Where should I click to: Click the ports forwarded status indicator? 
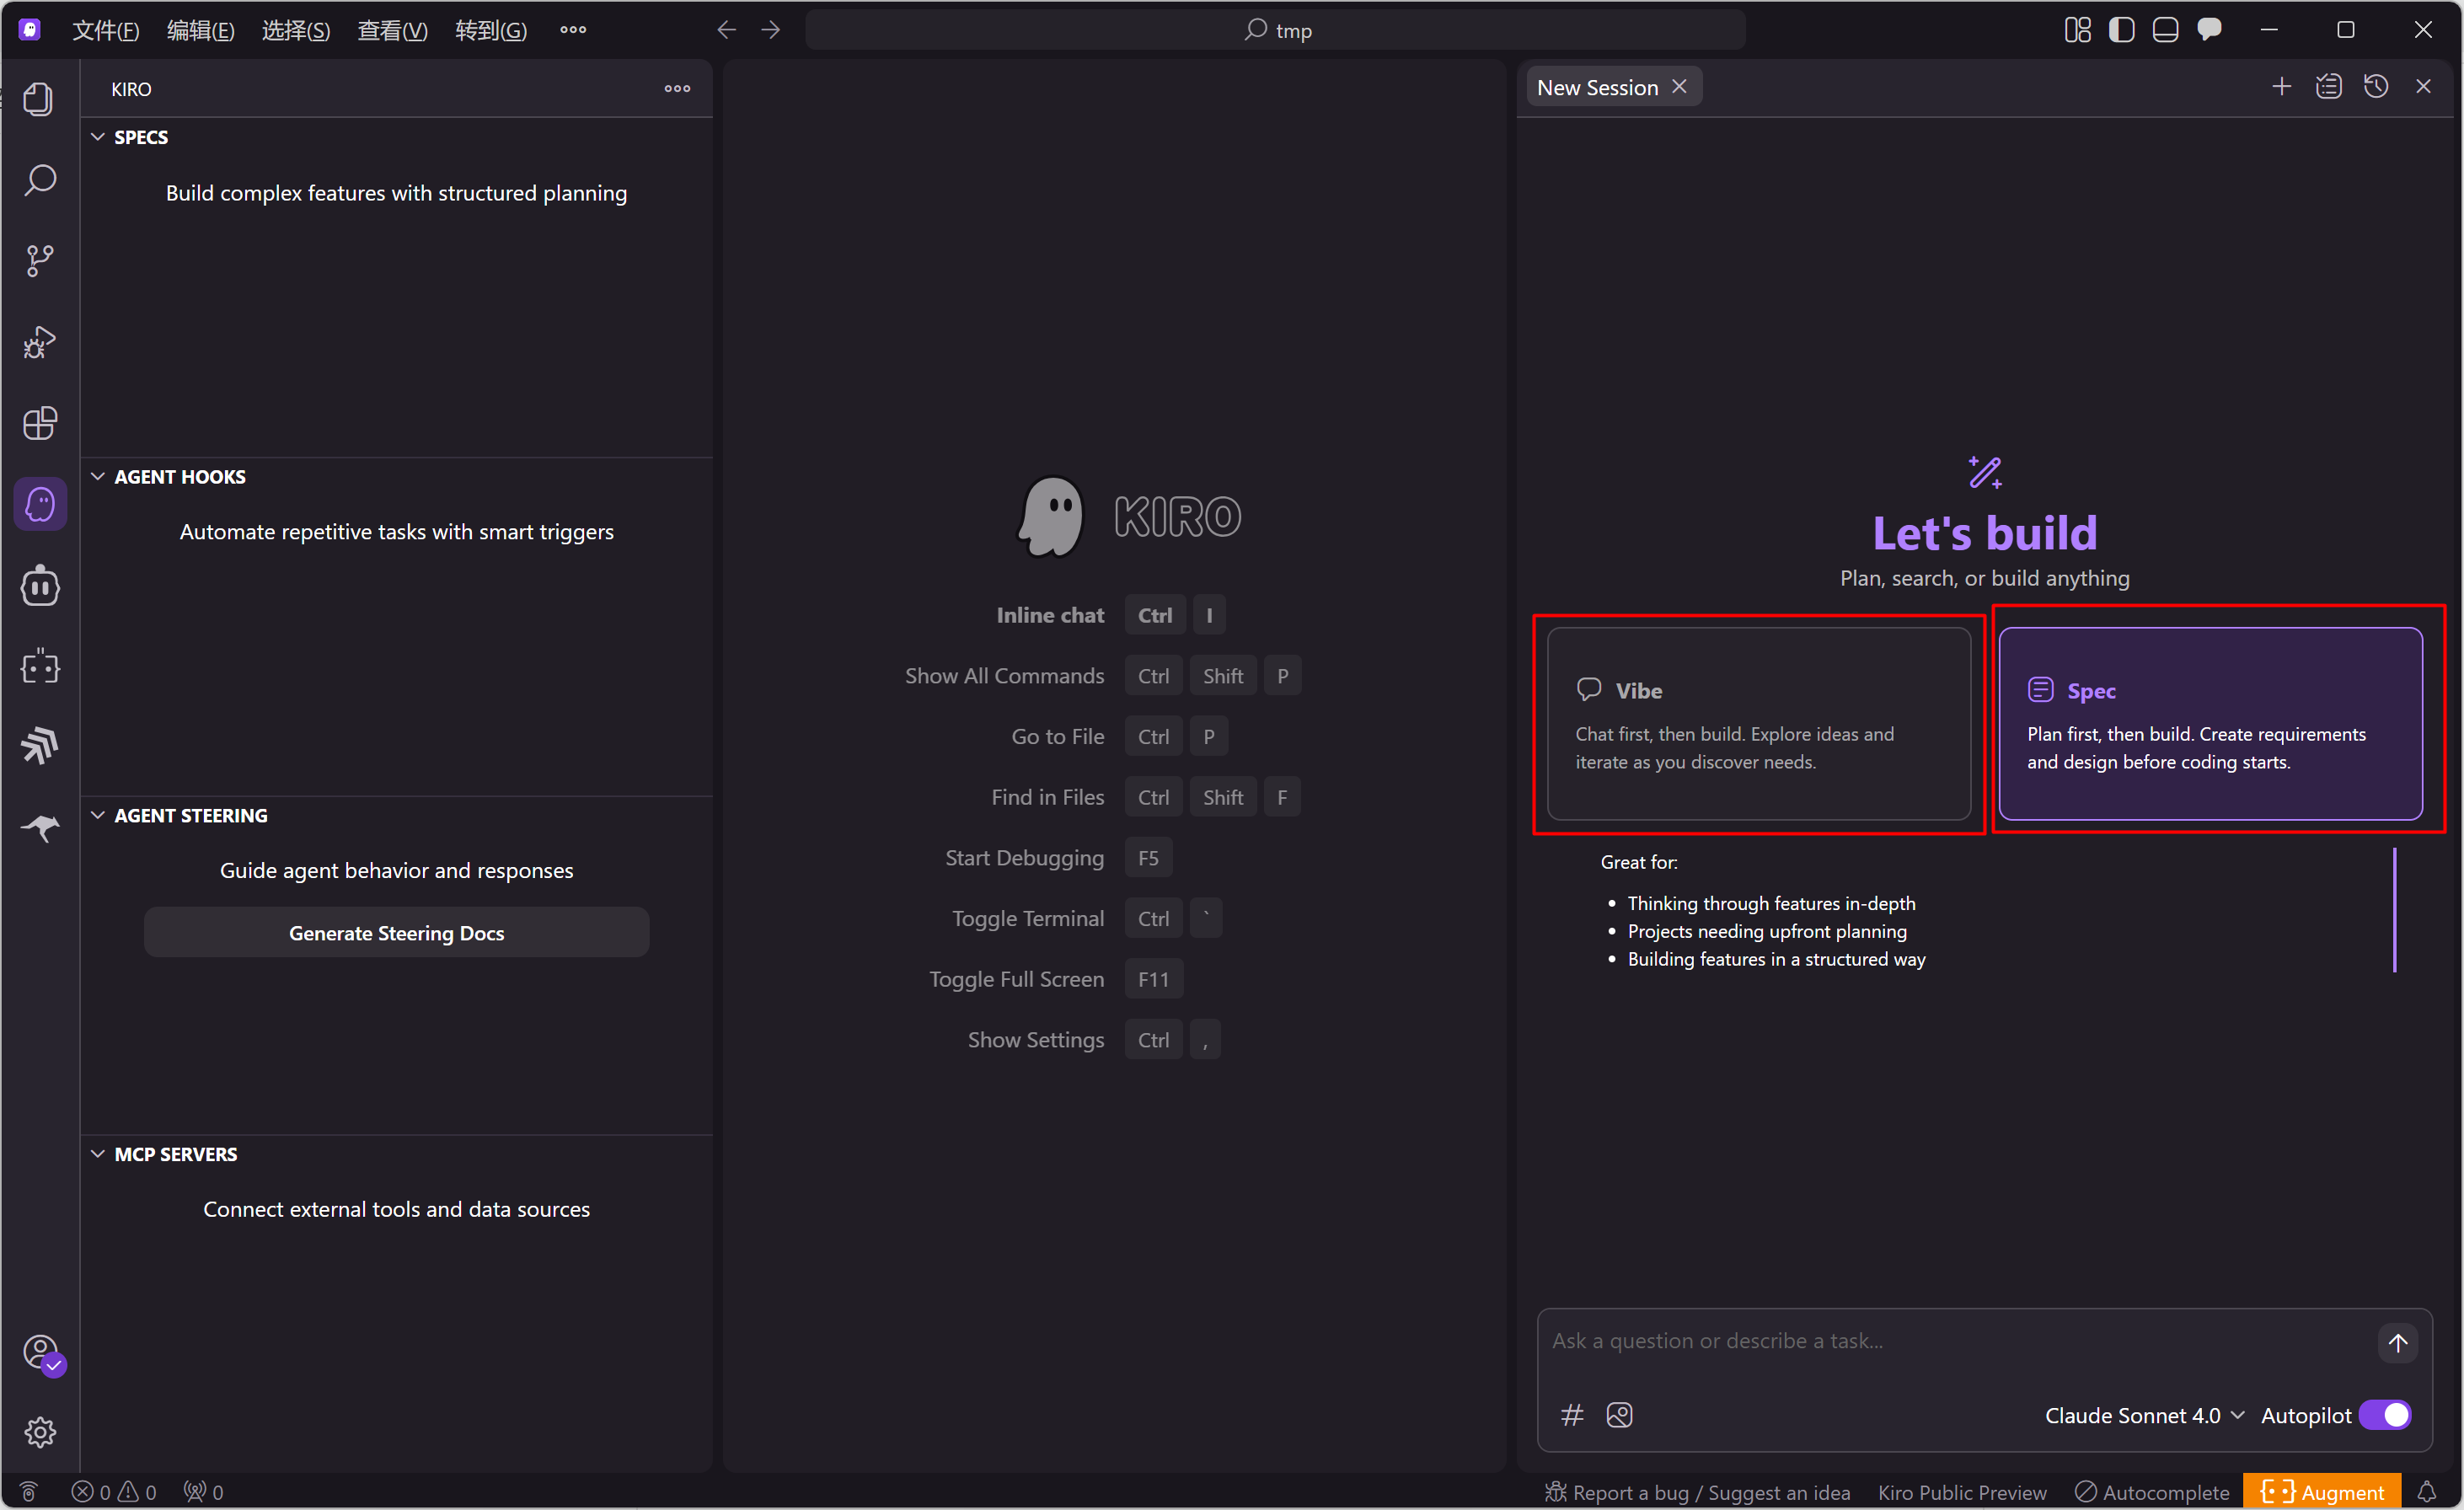click(203, 1492)
